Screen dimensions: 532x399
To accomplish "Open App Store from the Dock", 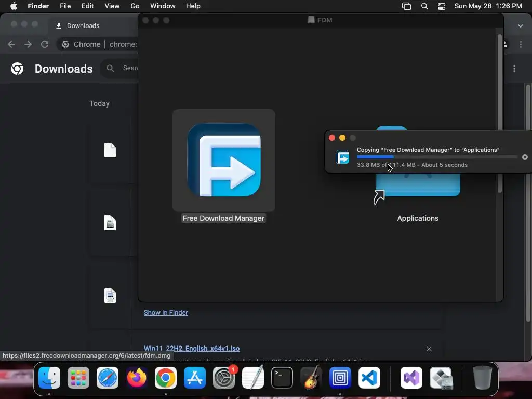I will point(195,378).
